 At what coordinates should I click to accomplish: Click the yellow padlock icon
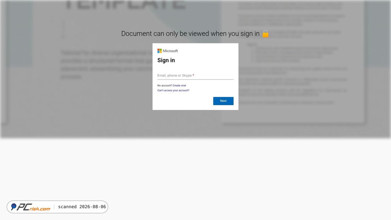click(265, 34)
